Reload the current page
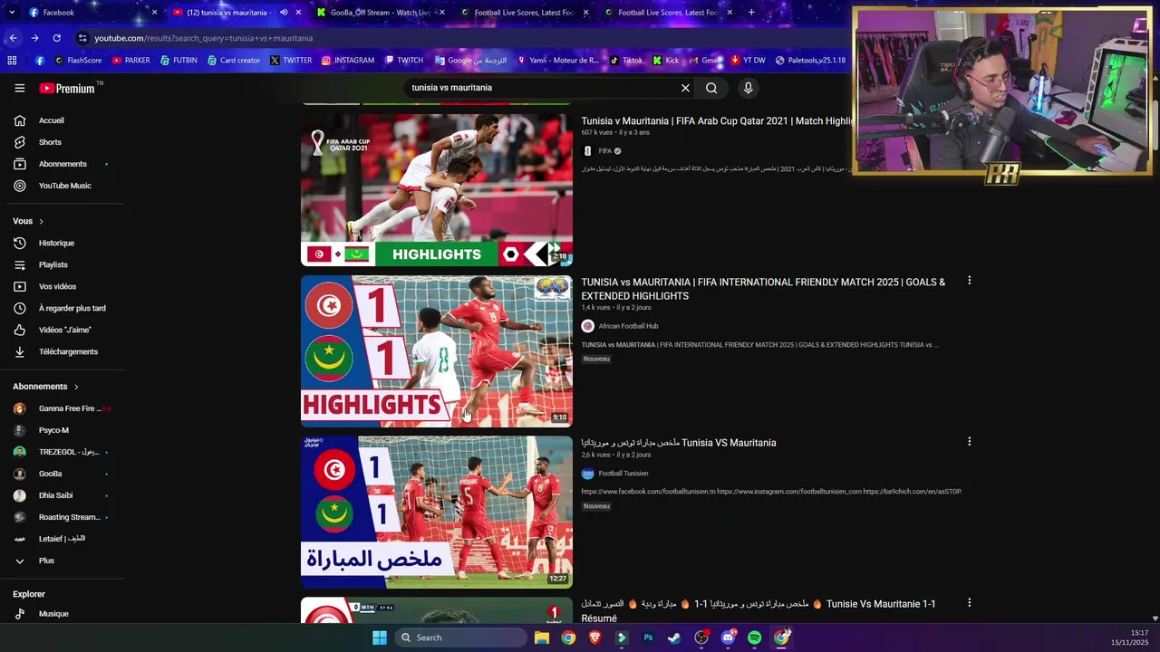This screenshot has height=652, width=1160. [x=56, y=38]
